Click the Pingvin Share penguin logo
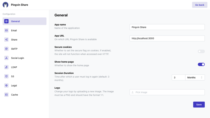This screenshot has width=210, height=118. point(5,5)
